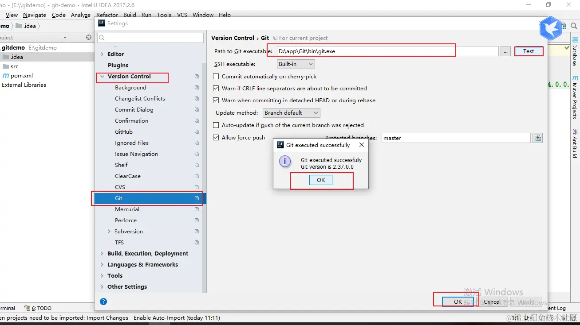Click the Settings search input field

pyautogui.click(x=150, y=38)
